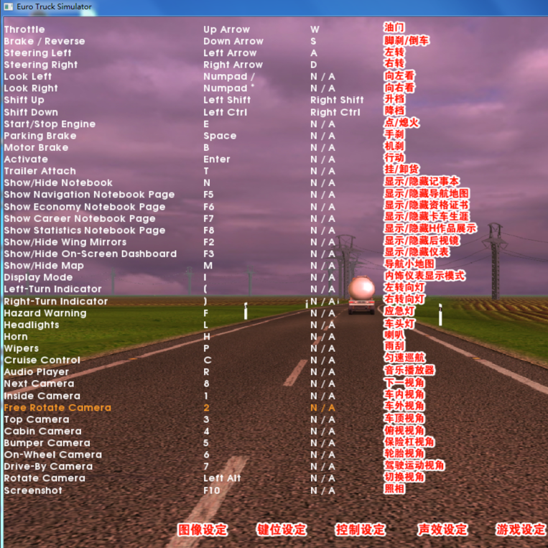The image size is (548, 548).
Task: Click C binding for Cruise Control
Action: pos(208,360)
